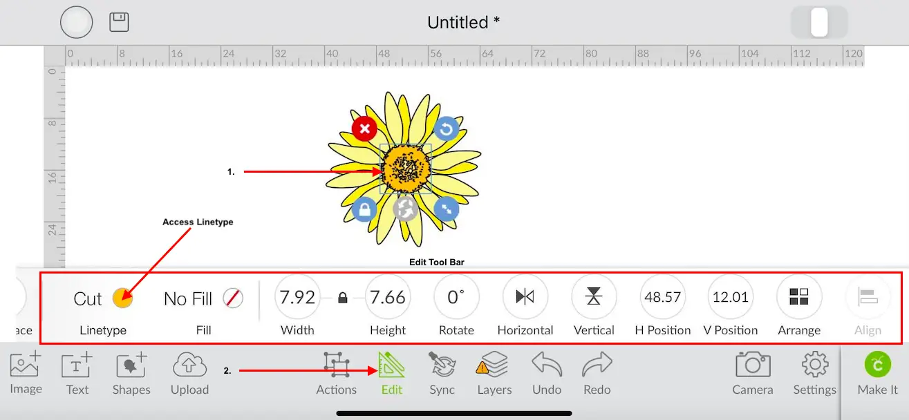Viewport: 909px width, 420px height.
Task: Tap the Width value field showing 7.92
Action: click(x=298, y=297)
